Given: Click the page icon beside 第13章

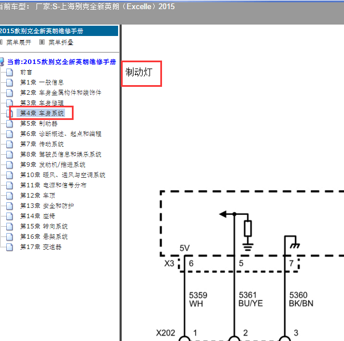Looking at the screenshot, I should coord(10,206).
